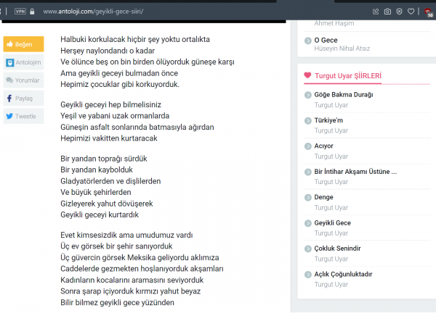436x313 pixels.
Task: Open the poem Denge
Action: coord(323,197)
